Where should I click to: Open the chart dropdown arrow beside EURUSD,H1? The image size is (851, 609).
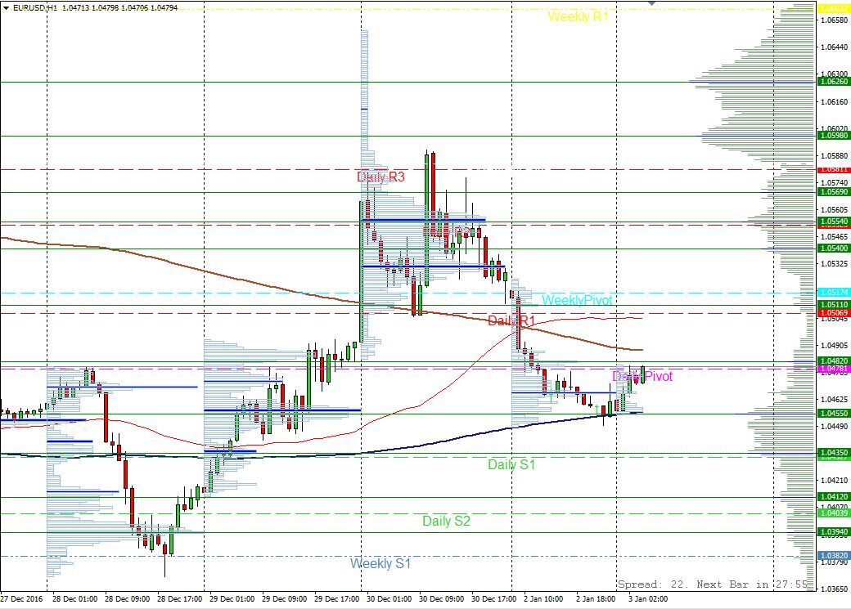pos(6,7)
